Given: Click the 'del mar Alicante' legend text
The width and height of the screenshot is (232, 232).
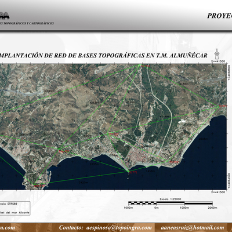Looking at the screenshot, I should coord(18,213).
